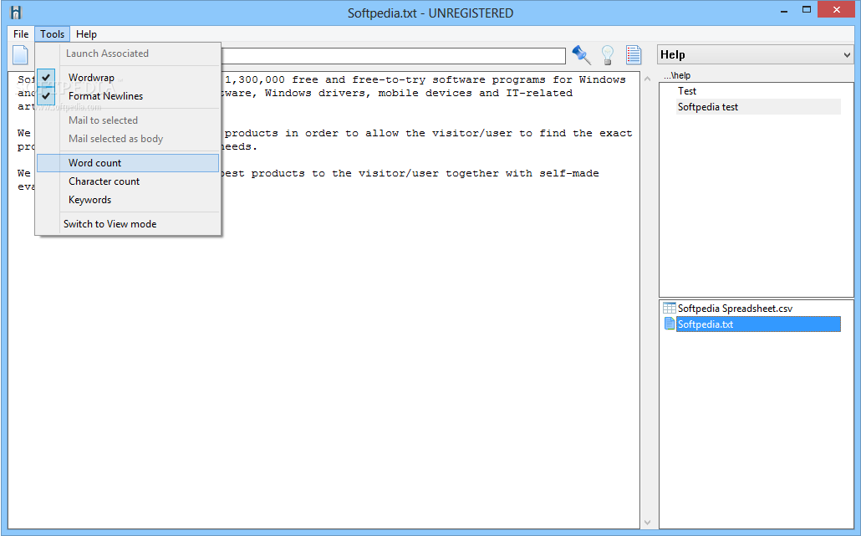Click the lined document list icon
This screenshot has width=861, height=536.
pos(633,55)
